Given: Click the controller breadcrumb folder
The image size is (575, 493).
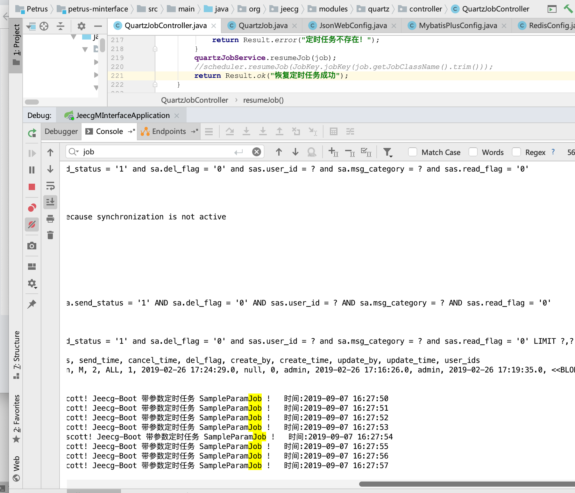Looking at the screenshot, I should 420,9.
